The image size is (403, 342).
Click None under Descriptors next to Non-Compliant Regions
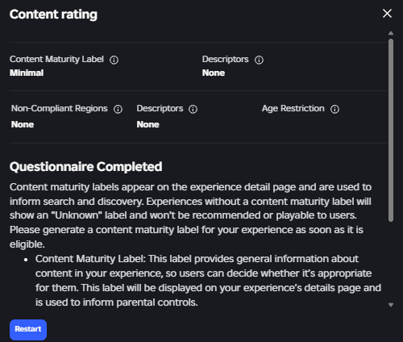coord(148,124)
